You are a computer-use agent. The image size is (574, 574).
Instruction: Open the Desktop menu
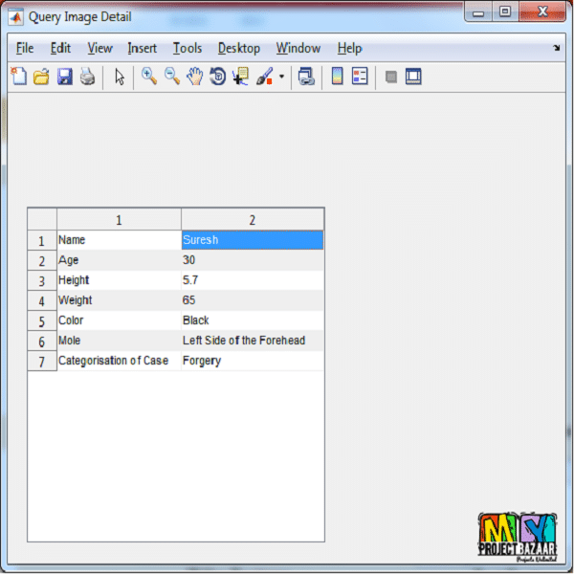click(239, 48)
